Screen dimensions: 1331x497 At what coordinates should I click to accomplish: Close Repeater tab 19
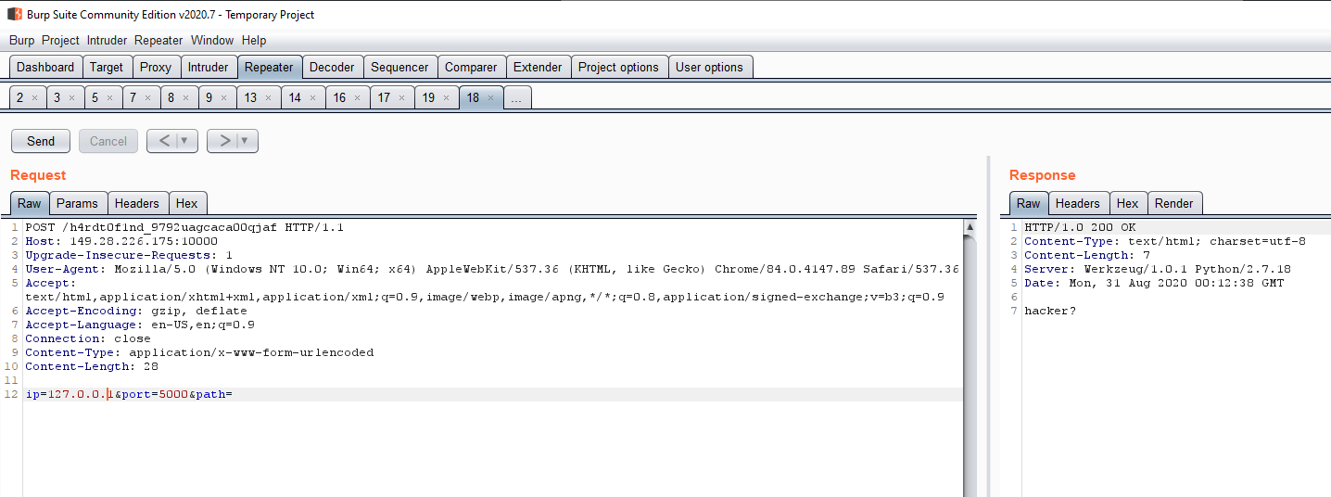coord(447,97)
